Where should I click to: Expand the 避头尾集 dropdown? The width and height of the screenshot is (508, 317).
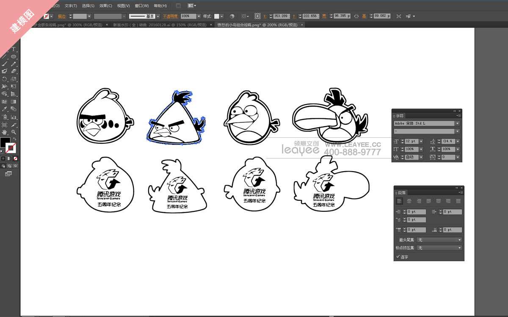click(459, 240)
